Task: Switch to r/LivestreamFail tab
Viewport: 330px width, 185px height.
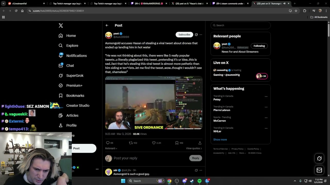Action: pyautogui.click(x=27, y=4)
